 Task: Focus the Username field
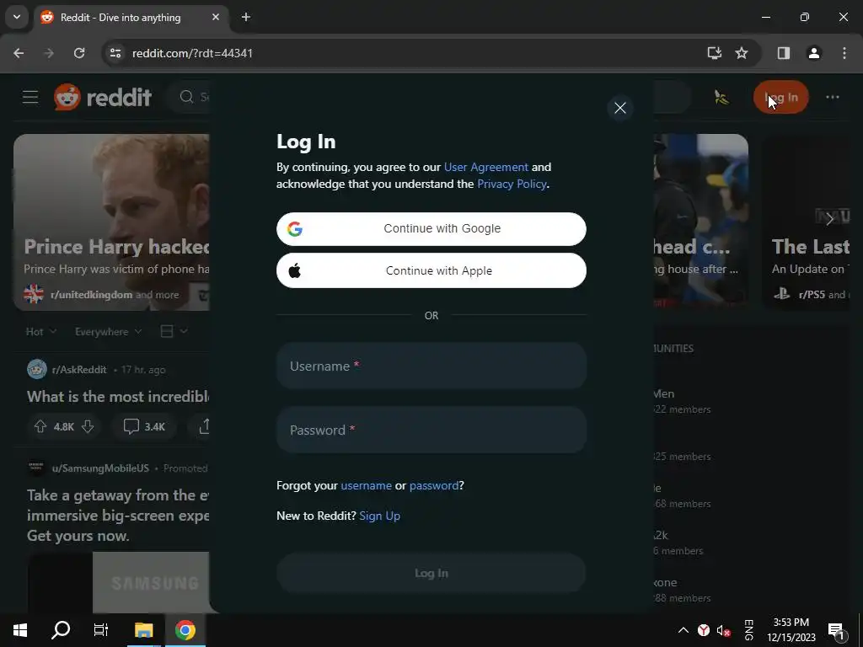coord(431,366)
